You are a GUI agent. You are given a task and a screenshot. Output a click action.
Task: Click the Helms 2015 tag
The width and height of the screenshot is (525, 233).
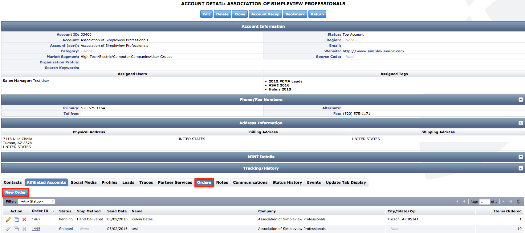(280, 90)
